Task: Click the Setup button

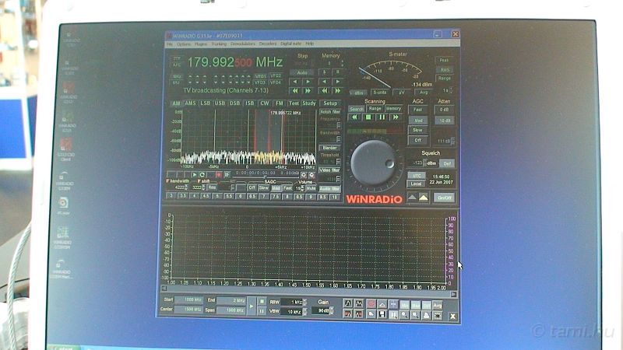Action: click(x=330, y=103)
